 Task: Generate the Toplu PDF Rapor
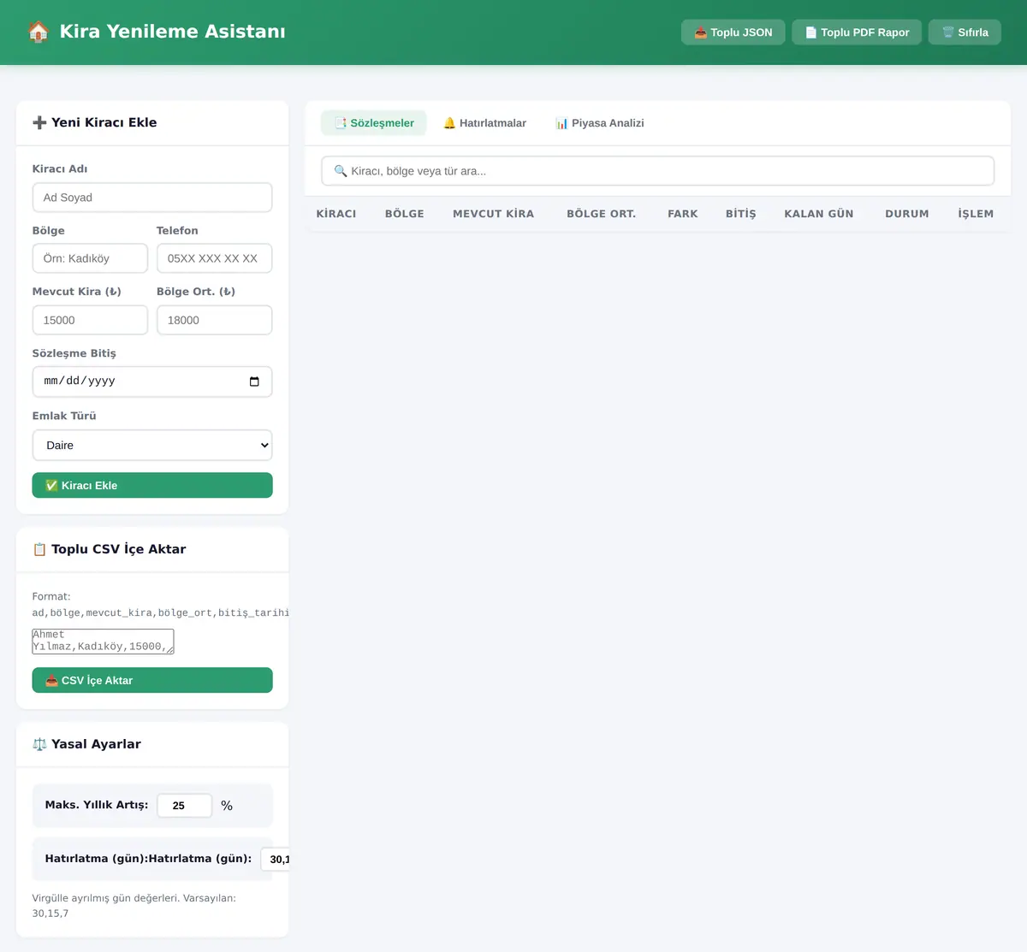tap(857, 33)
